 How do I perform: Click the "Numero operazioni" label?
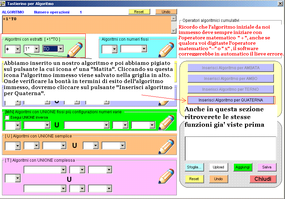tap(52, 12)
